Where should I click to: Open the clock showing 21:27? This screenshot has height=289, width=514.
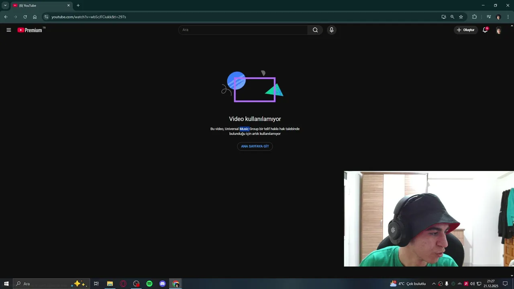491,284
